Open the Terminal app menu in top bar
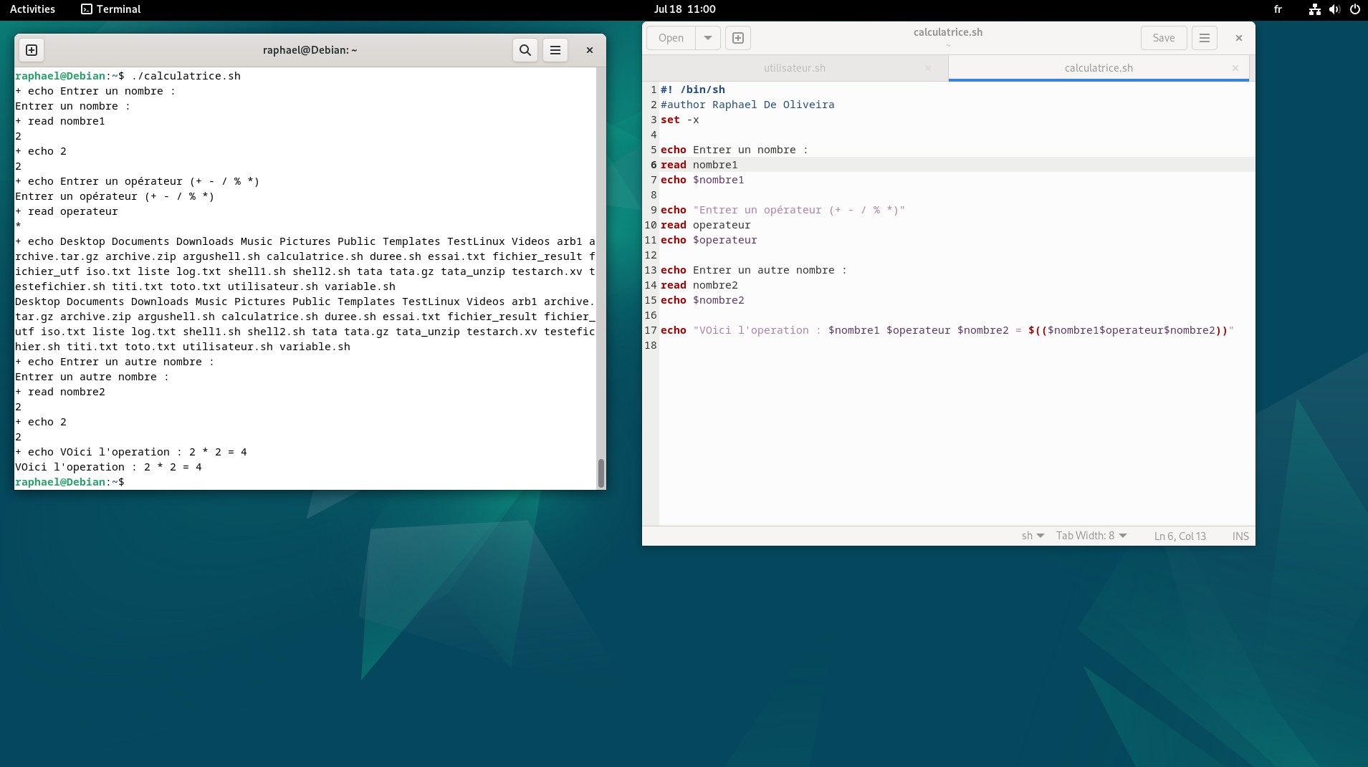The image size is (1368, 767). click(x=111, y=9)
